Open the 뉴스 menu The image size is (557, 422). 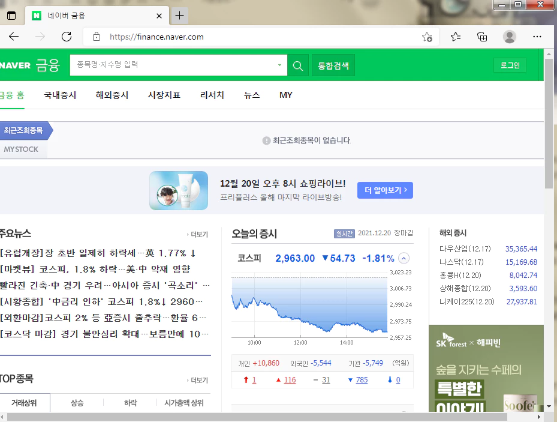click(x=252, y=95)
